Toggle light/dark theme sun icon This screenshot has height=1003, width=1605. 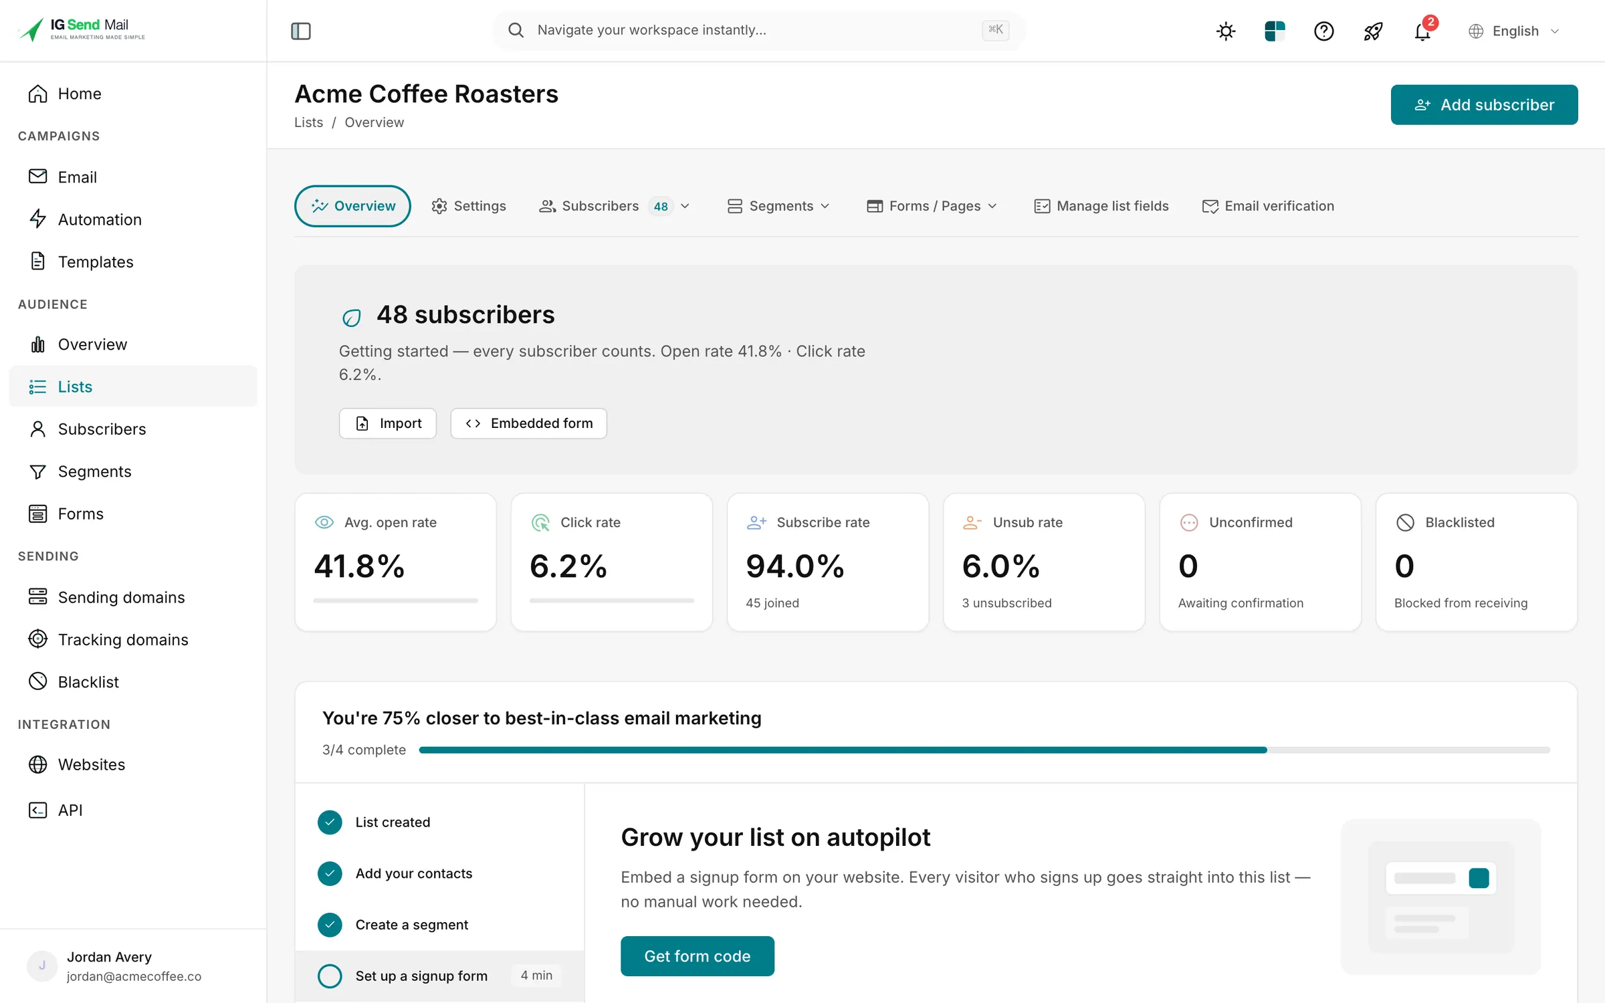pos(1226,31)
